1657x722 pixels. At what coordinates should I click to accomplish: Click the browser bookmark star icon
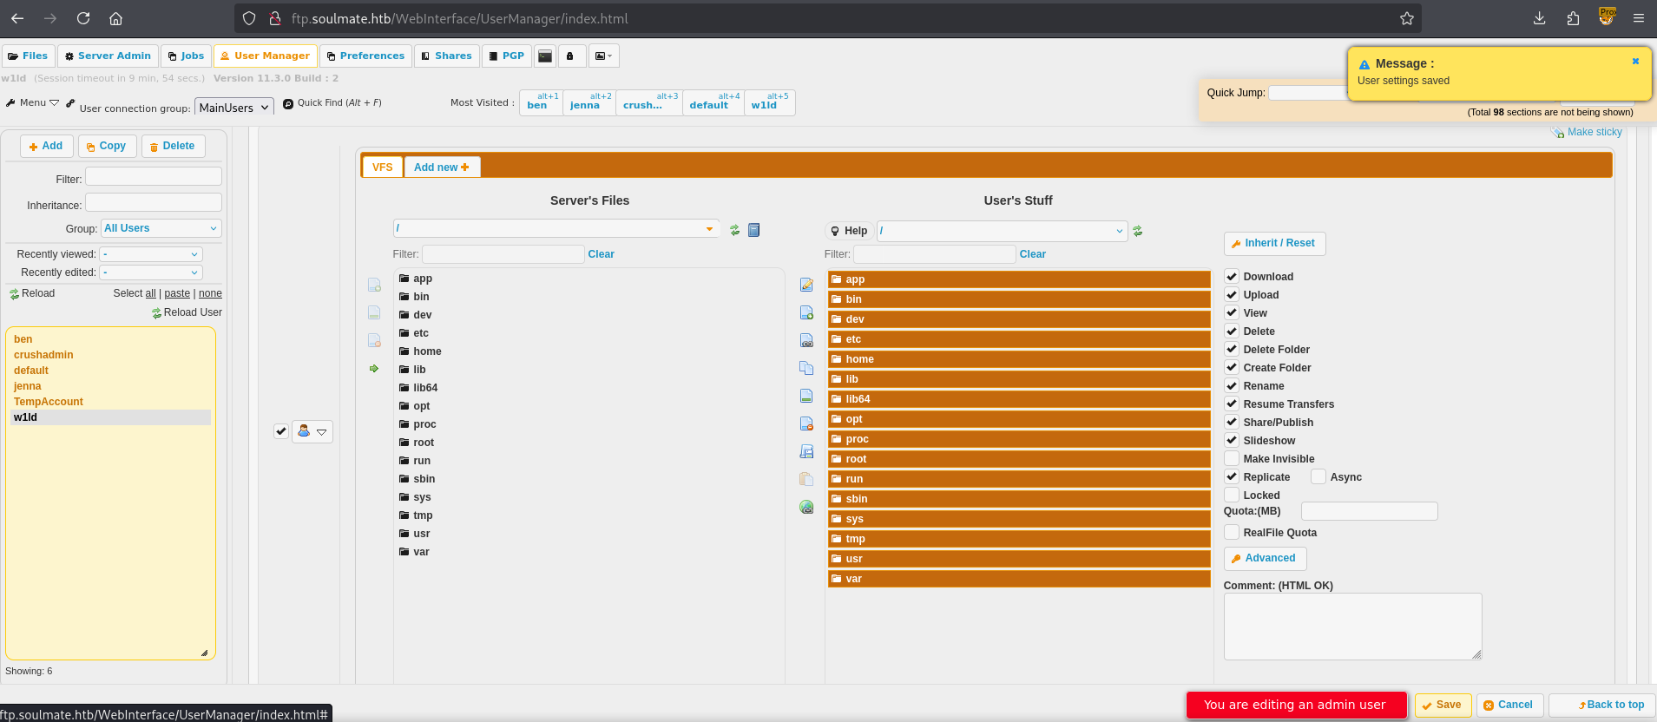pyautogui.click(x=1406, y=18)
